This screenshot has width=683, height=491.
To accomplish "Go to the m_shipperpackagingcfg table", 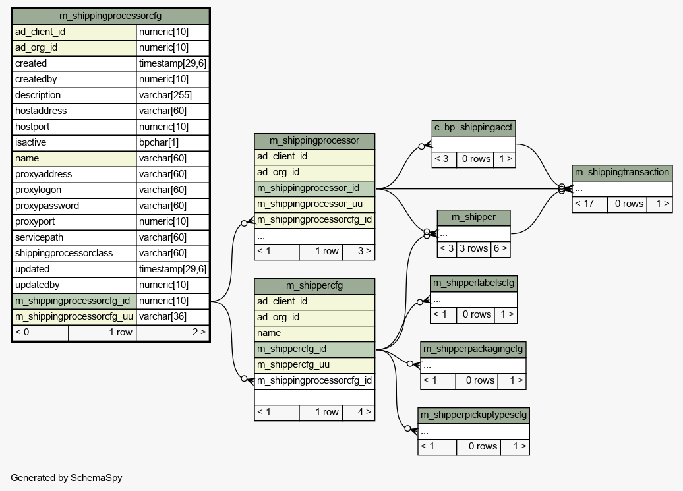I will point(473,349).
